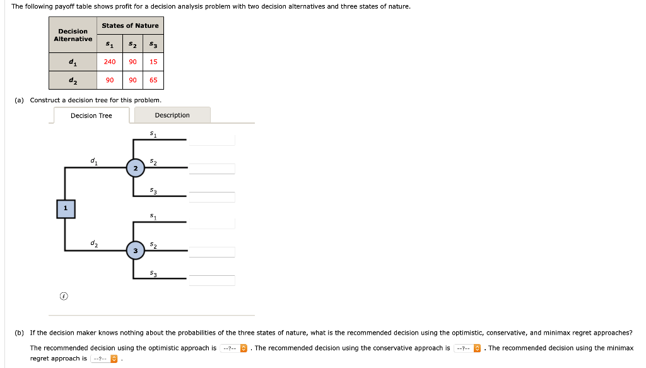Select decision node 1 square in the tree
The width and height of the screenshot is (646, 368).
[x=65, y=208]
